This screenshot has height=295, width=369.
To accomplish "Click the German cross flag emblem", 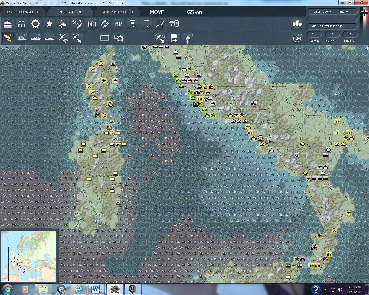I will [364, 13].
